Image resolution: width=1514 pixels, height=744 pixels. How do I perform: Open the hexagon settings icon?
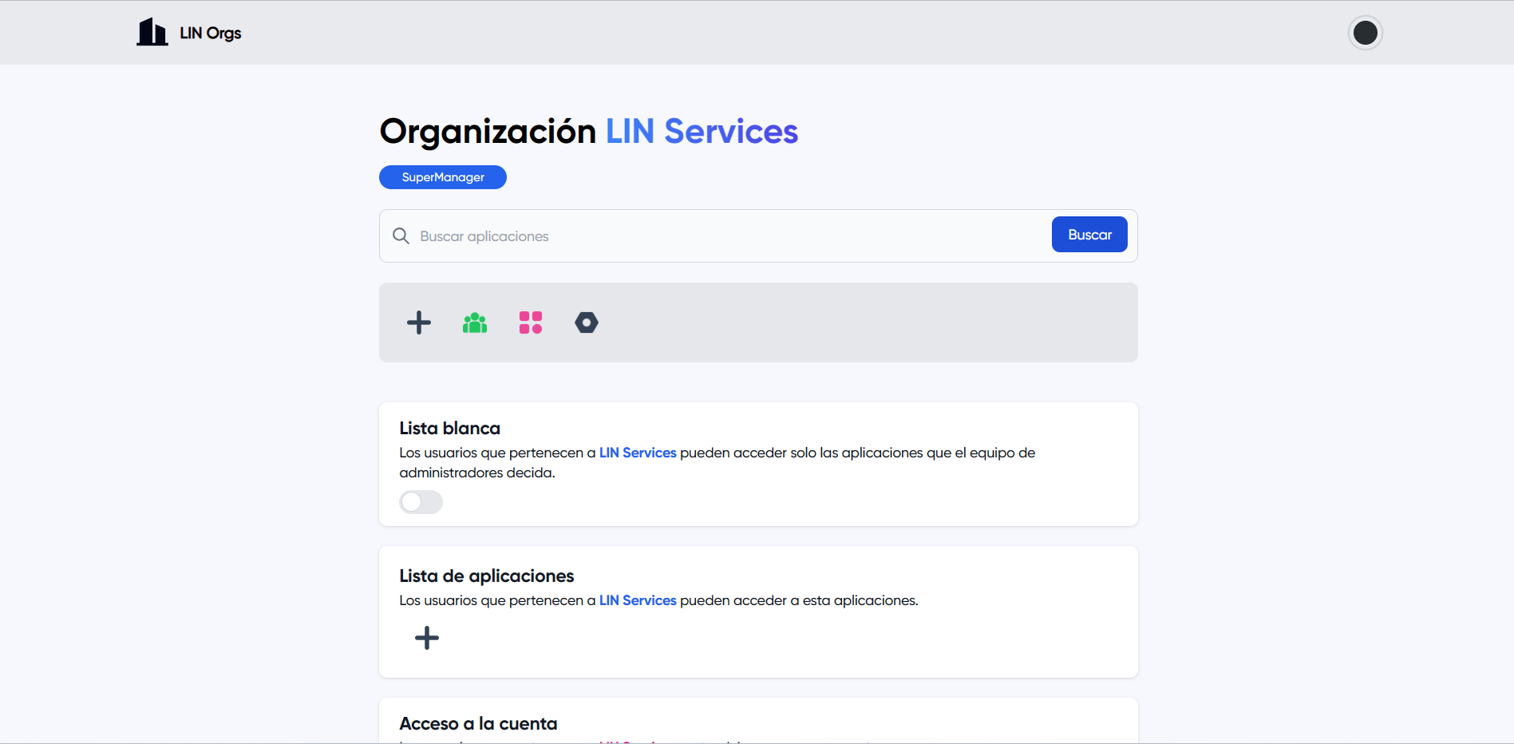click(586, 323)
